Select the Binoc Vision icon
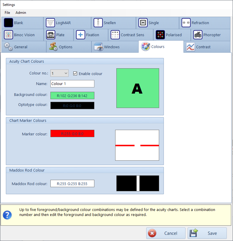Image resolution: width=233 pixels, height=241 pixels. point(8,35)
